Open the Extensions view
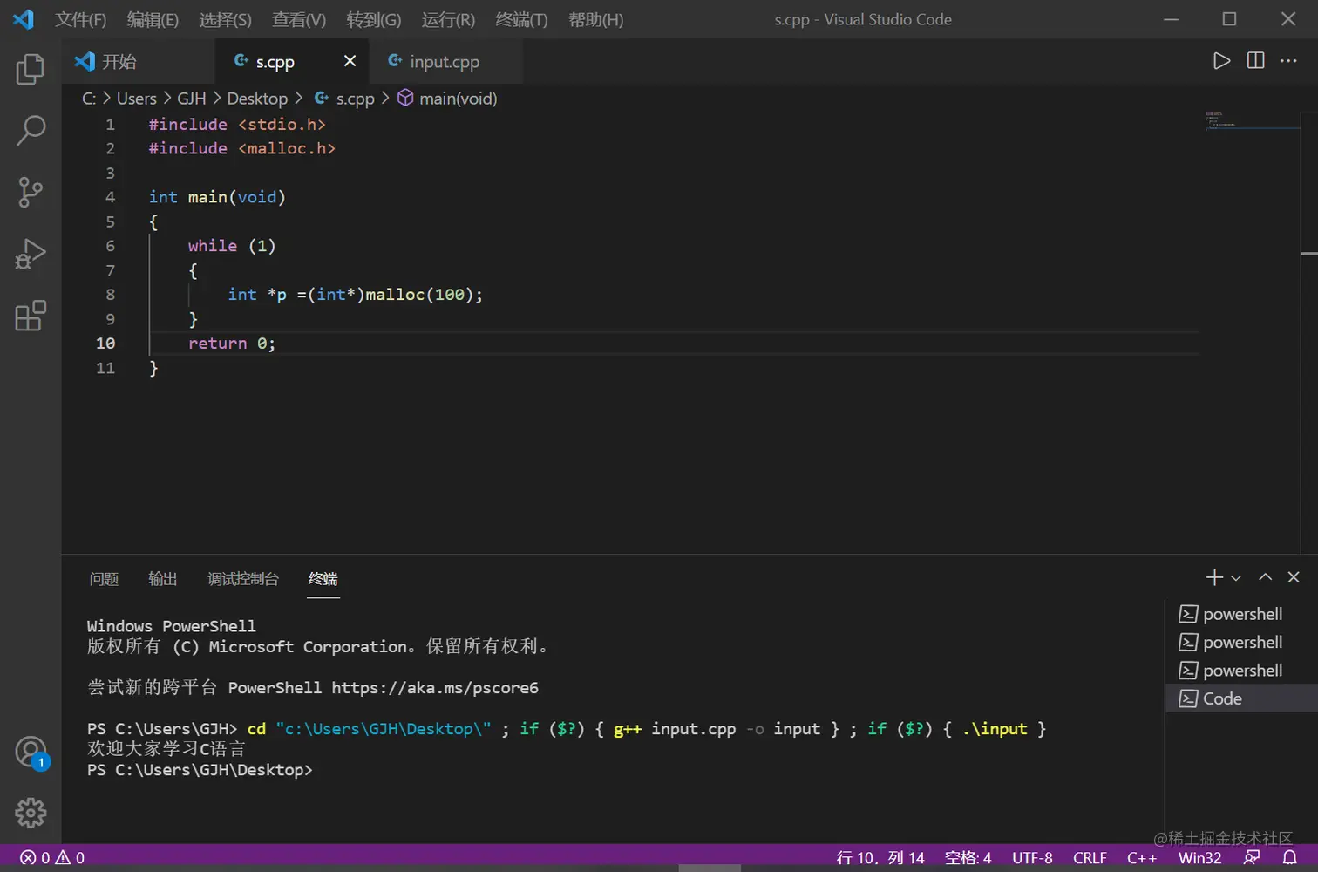The height and width of the screenshot is (872, 1318). click(31, 316)
